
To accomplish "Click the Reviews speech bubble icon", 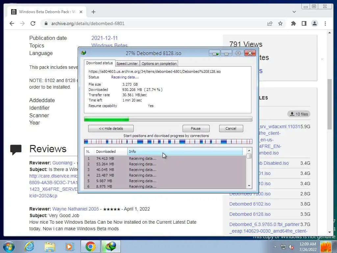I will click(x=16, y=150).
